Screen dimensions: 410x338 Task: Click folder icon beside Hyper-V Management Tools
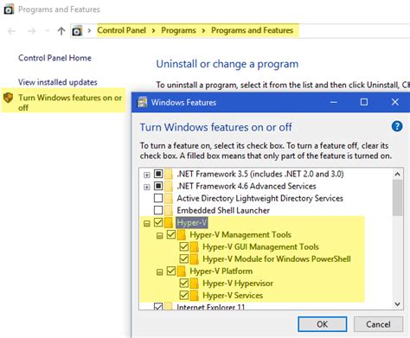[182, 235]
